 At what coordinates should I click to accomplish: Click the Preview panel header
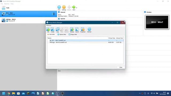(x=149, y=12)
